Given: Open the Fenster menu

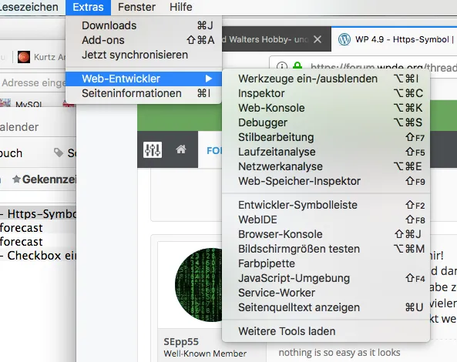Looking at the screenshot, I should coord(136,7).
